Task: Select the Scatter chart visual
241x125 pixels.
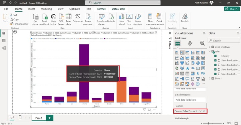Action: click(x=187, y=63)
